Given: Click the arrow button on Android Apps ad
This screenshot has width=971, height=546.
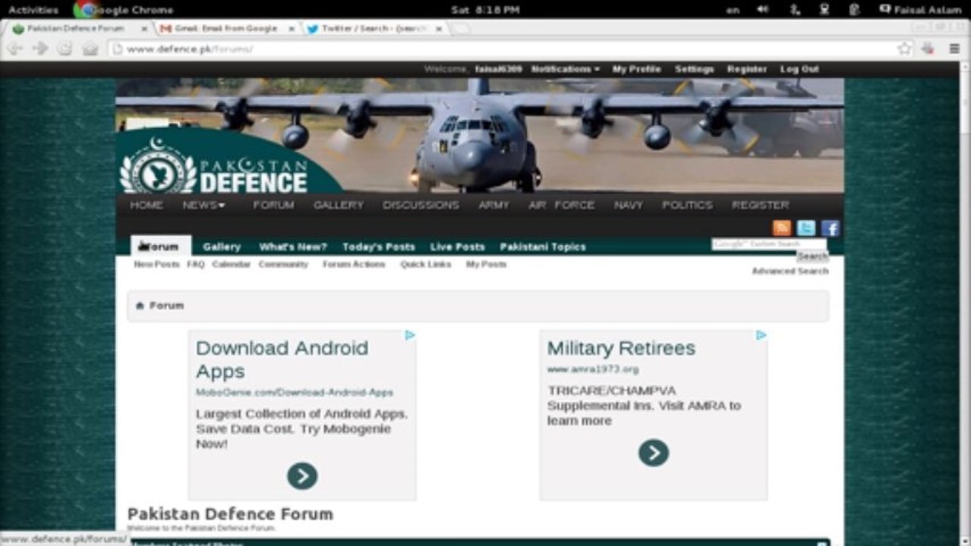Looking at the screenshot, I should coord(302,476).
